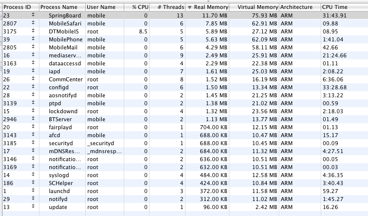
Task: Click the stepper arrows beside MobileSafari row
Action: 33,23
